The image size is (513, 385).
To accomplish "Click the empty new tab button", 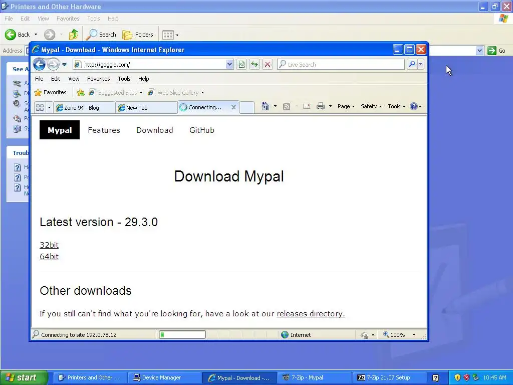I will 247,107.
